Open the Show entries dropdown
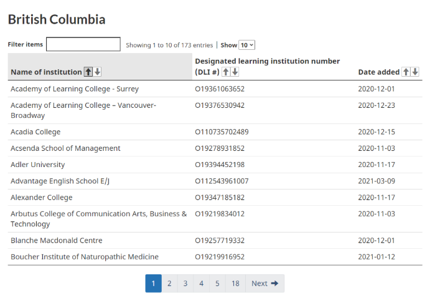Screen dimensions: 435x293 (247, 45)
